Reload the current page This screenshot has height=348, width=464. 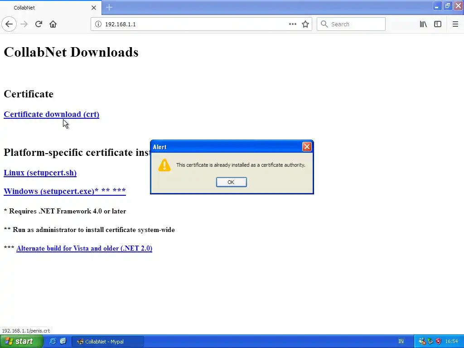click(39, 24)
